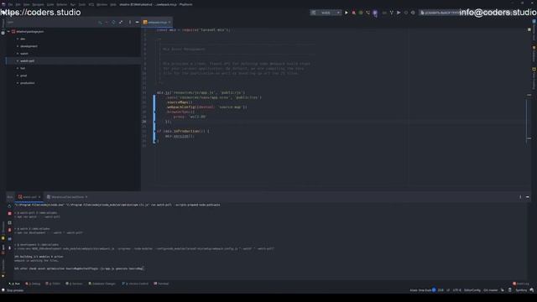Change the LF line separator in the status bar
Screen dimensions: 537x302
click(x=448, y=290)
